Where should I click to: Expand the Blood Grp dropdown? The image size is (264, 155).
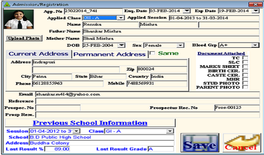tap(255, 45)
